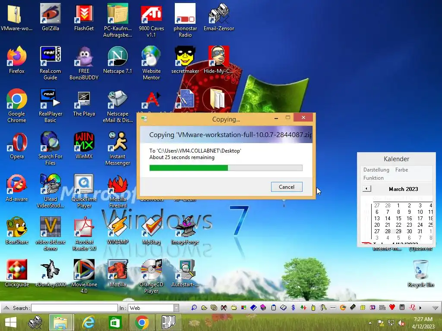Select the Mp3tag desktop icon
Screen dimensions: 442x331
(x=152, y=231)
